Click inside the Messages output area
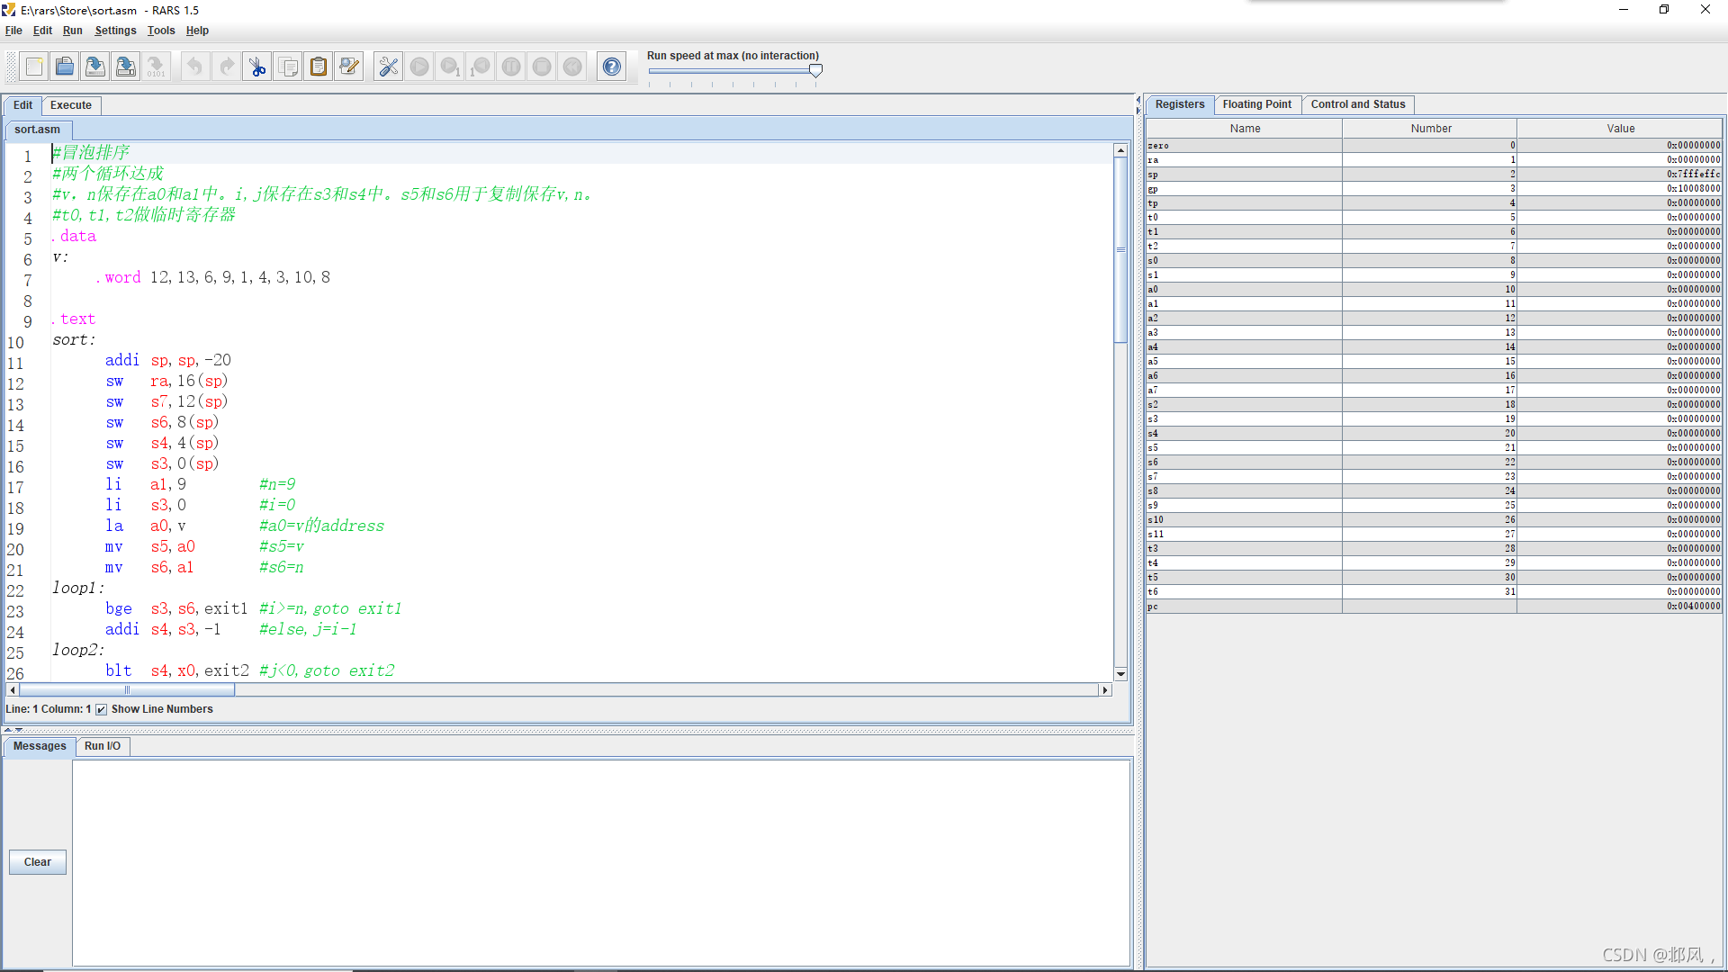This screenshot has height=972, width=1728. [601, 862]
